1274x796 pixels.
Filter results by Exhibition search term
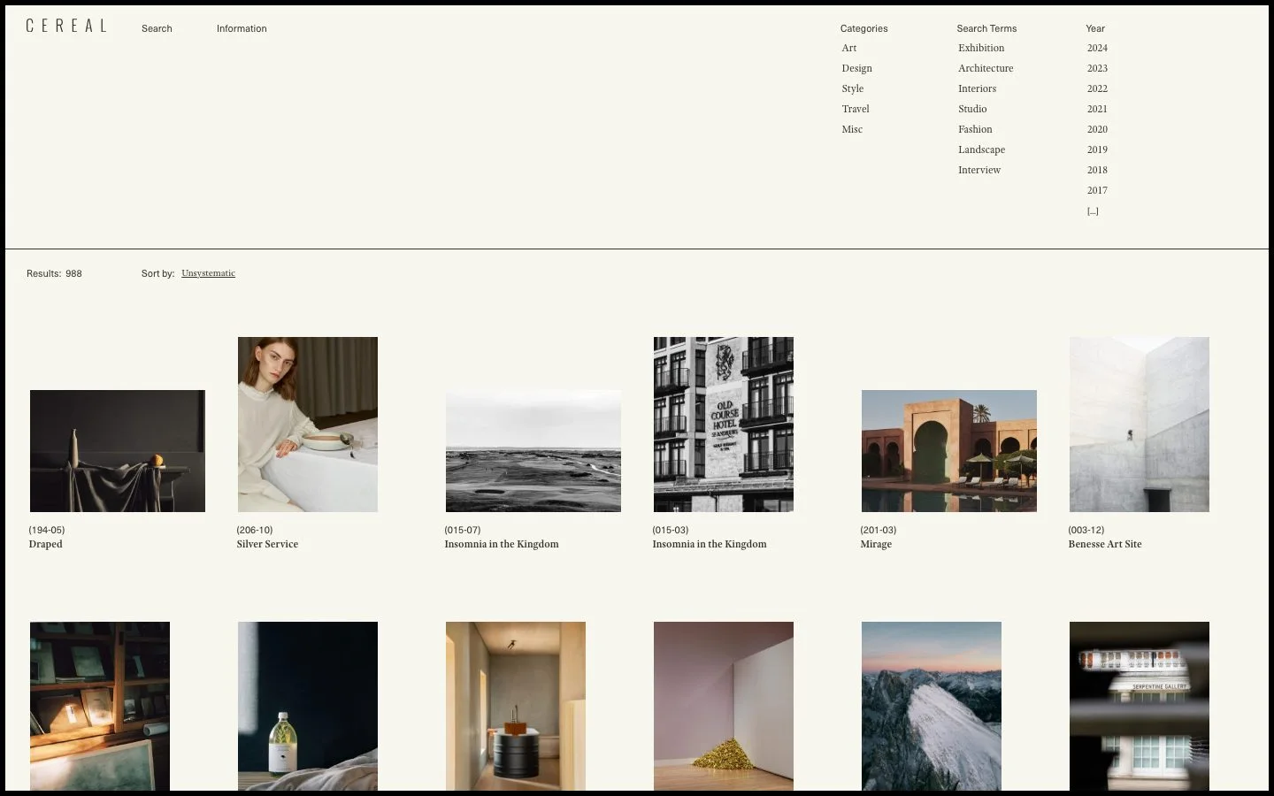981,48
